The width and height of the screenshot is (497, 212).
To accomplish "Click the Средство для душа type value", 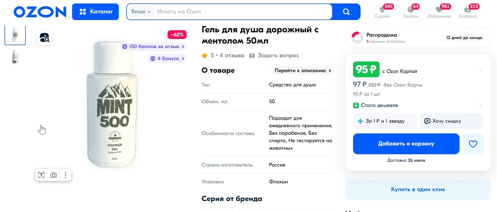I will (292, 85).
